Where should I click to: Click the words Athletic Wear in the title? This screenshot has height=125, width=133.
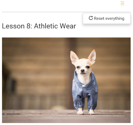55,26
